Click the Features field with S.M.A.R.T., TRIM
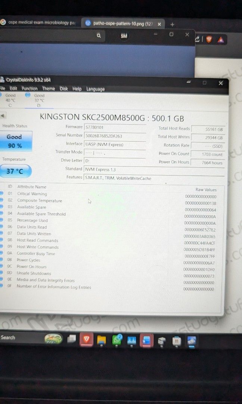242x404 pixels. coord(153,178)
